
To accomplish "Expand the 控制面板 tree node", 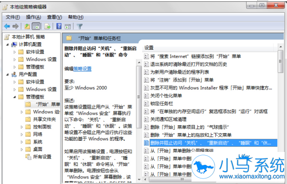I will tap(21, 127).
